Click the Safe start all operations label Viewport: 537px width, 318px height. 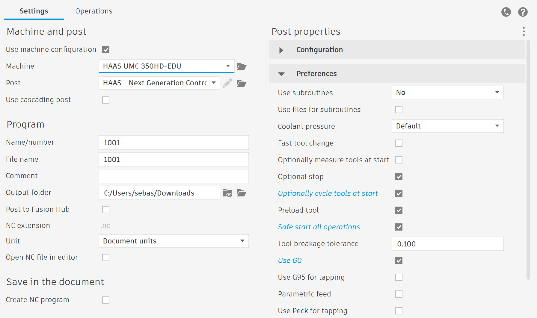point(319,227)
